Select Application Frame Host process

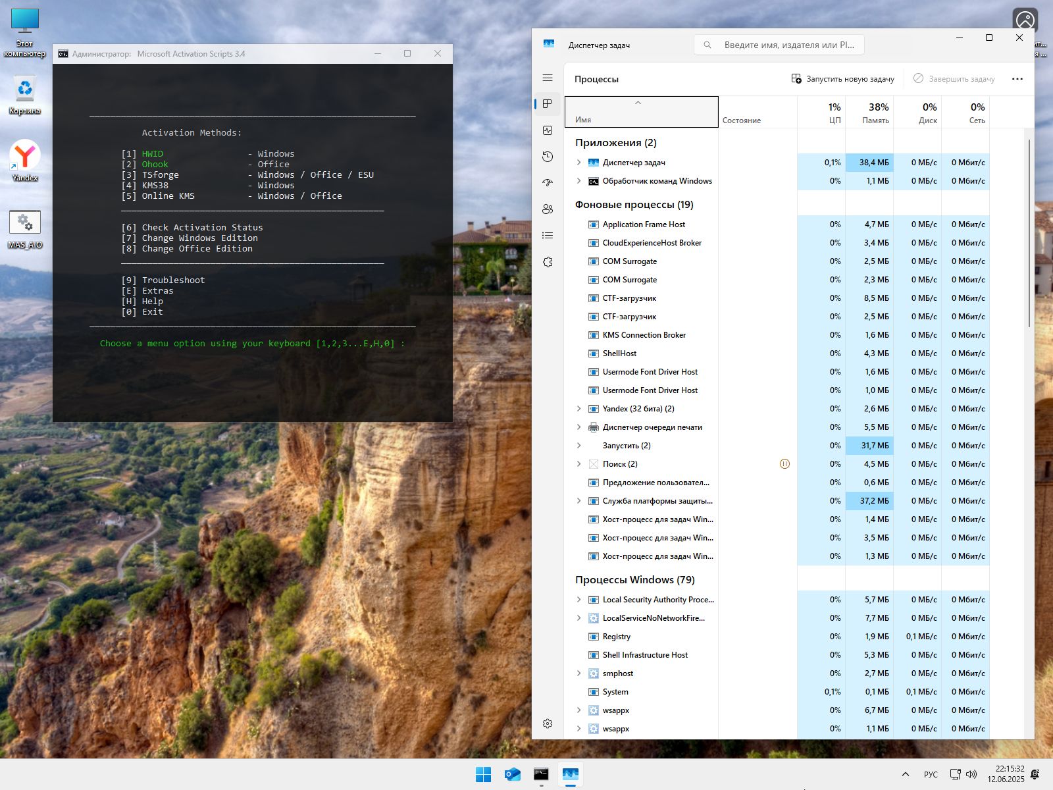click(777, 224)
